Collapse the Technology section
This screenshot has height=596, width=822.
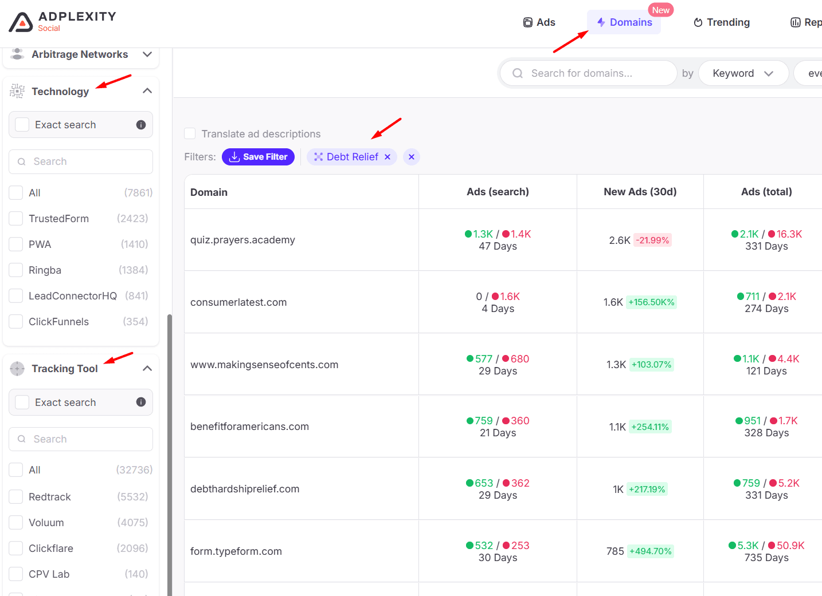click(x=147, y=91)
